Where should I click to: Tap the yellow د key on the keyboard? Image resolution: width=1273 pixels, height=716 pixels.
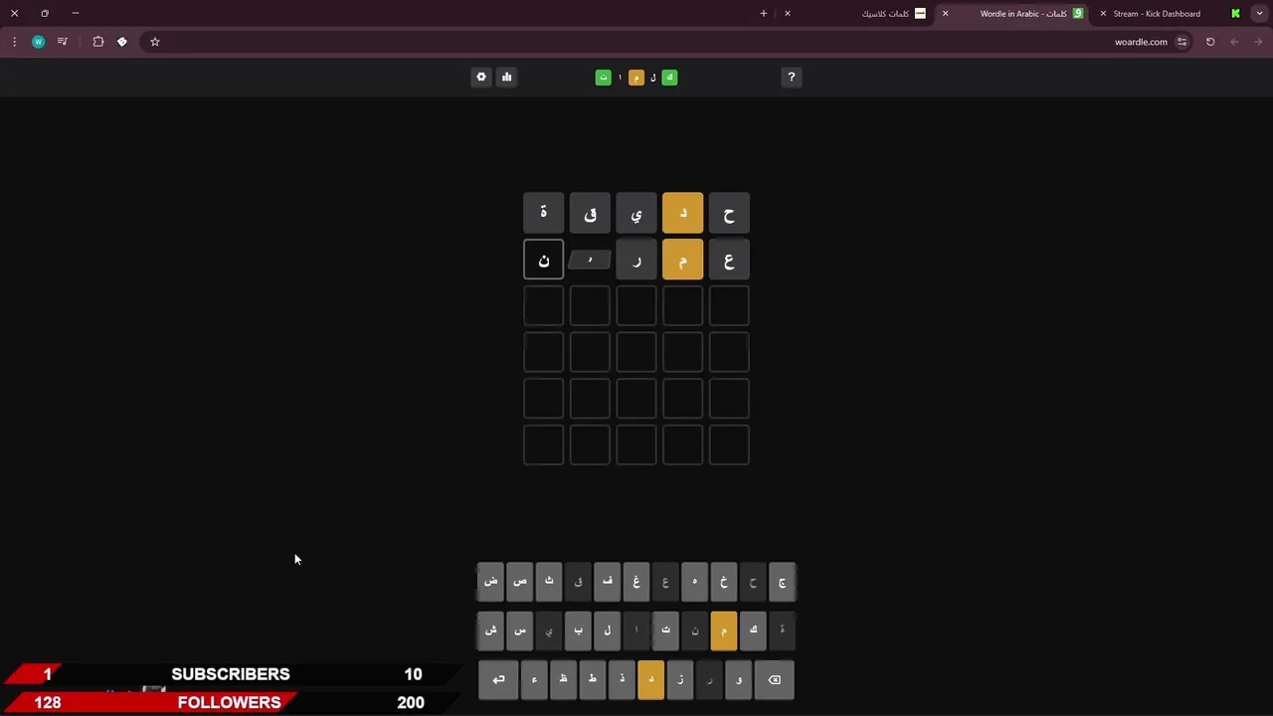[651, 680]
